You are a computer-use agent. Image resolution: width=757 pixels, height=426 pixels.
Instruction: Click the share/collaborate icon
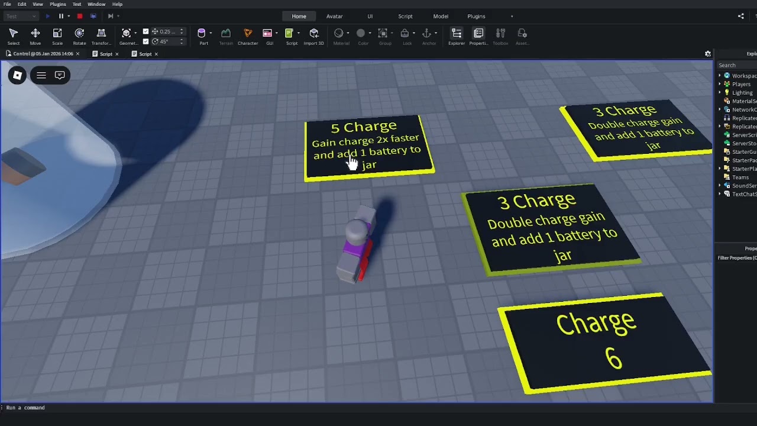[741, 16]
